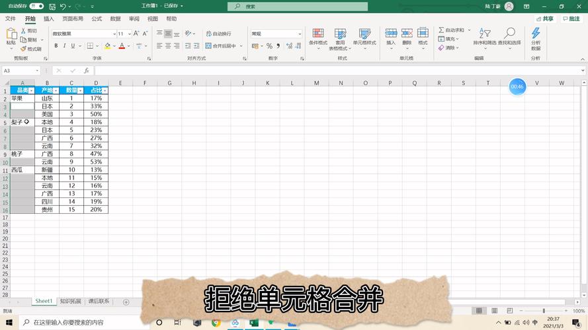Click in the formula bar

[x=337, y=71]
